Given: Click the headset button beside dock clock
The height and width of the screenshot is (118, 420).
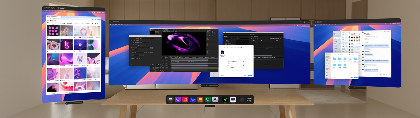Looking at the screenshot, I should click(x=242, y=99).
